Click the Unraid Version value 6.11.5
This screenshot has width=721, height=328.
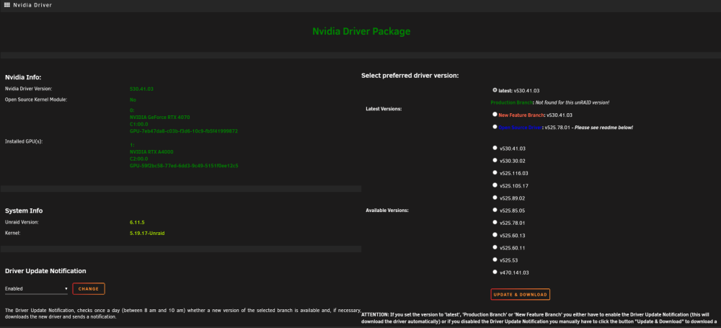(138, 222)
